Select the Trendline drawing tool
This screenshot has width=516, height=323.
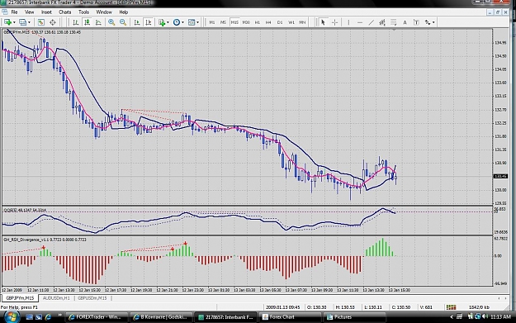[372, 22]
